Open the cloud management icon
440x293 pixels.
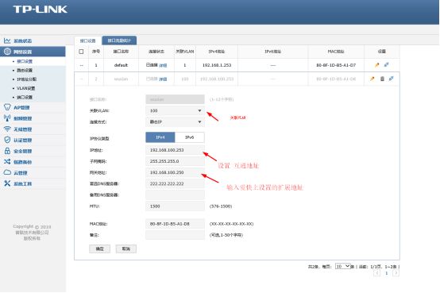[7, 172]
